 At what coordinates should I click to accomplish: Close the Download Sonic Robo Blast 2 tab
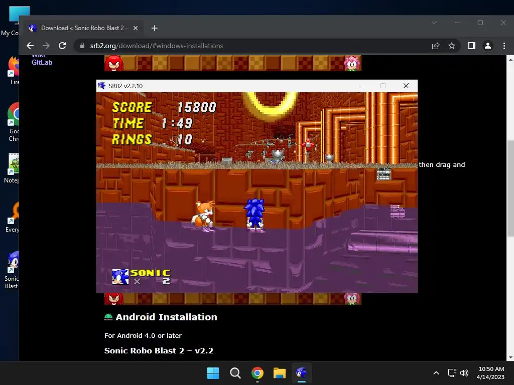pyautogui.click(x=136, y=28)
